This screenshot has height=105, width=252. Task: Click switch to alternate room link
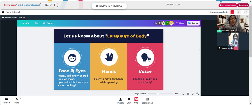[28, 5]
